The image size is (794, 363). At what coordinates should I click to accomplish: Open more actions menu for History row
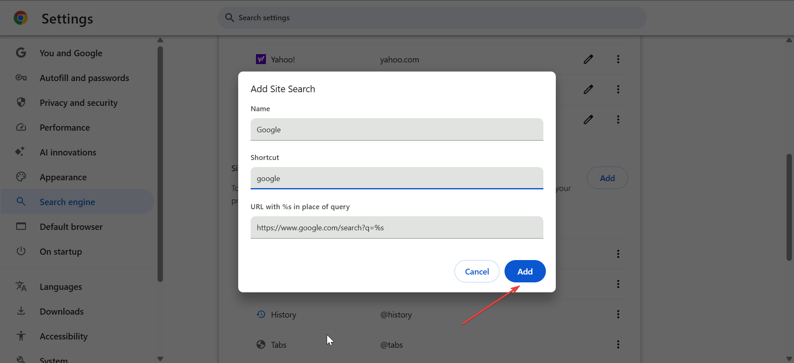(618, 314)
